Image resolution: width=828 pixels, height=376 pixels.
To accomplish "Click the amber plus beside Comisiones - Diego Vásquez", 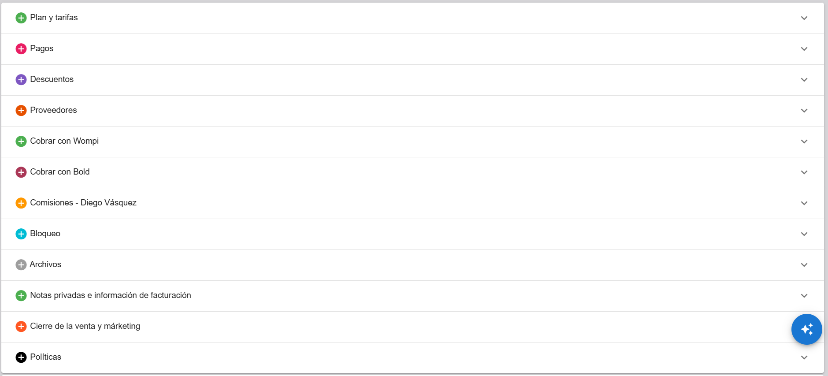I will click(21, 203).
